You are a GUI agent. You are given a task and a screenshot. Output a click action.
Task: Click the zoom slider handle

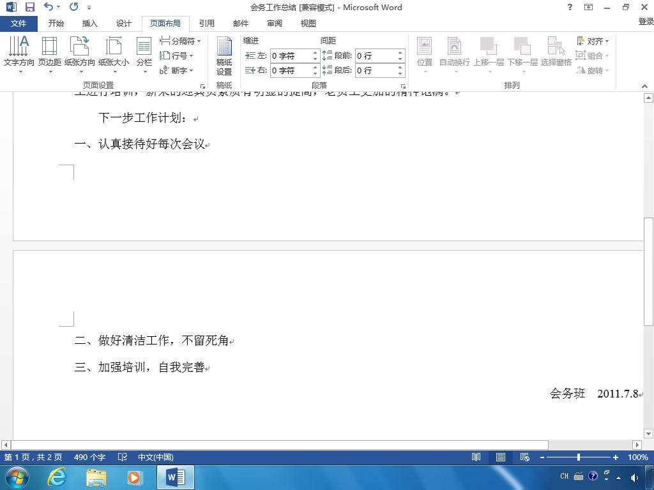[x=579, y=457]
